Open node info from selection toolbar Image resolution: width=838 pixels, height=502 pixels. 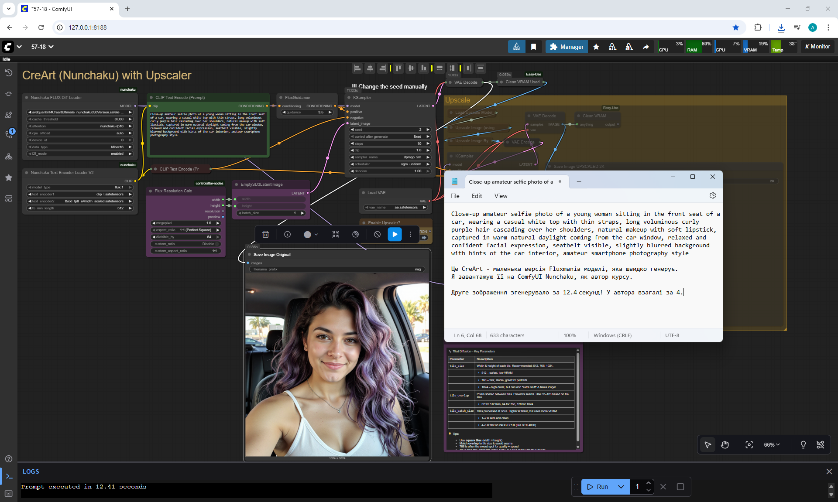pos(287,235)
